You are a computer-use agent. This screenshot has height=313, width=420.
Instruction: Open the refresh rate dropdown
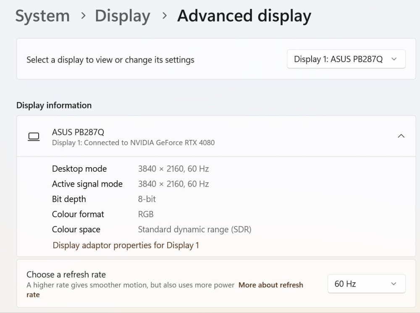click(x=366, y=284)
